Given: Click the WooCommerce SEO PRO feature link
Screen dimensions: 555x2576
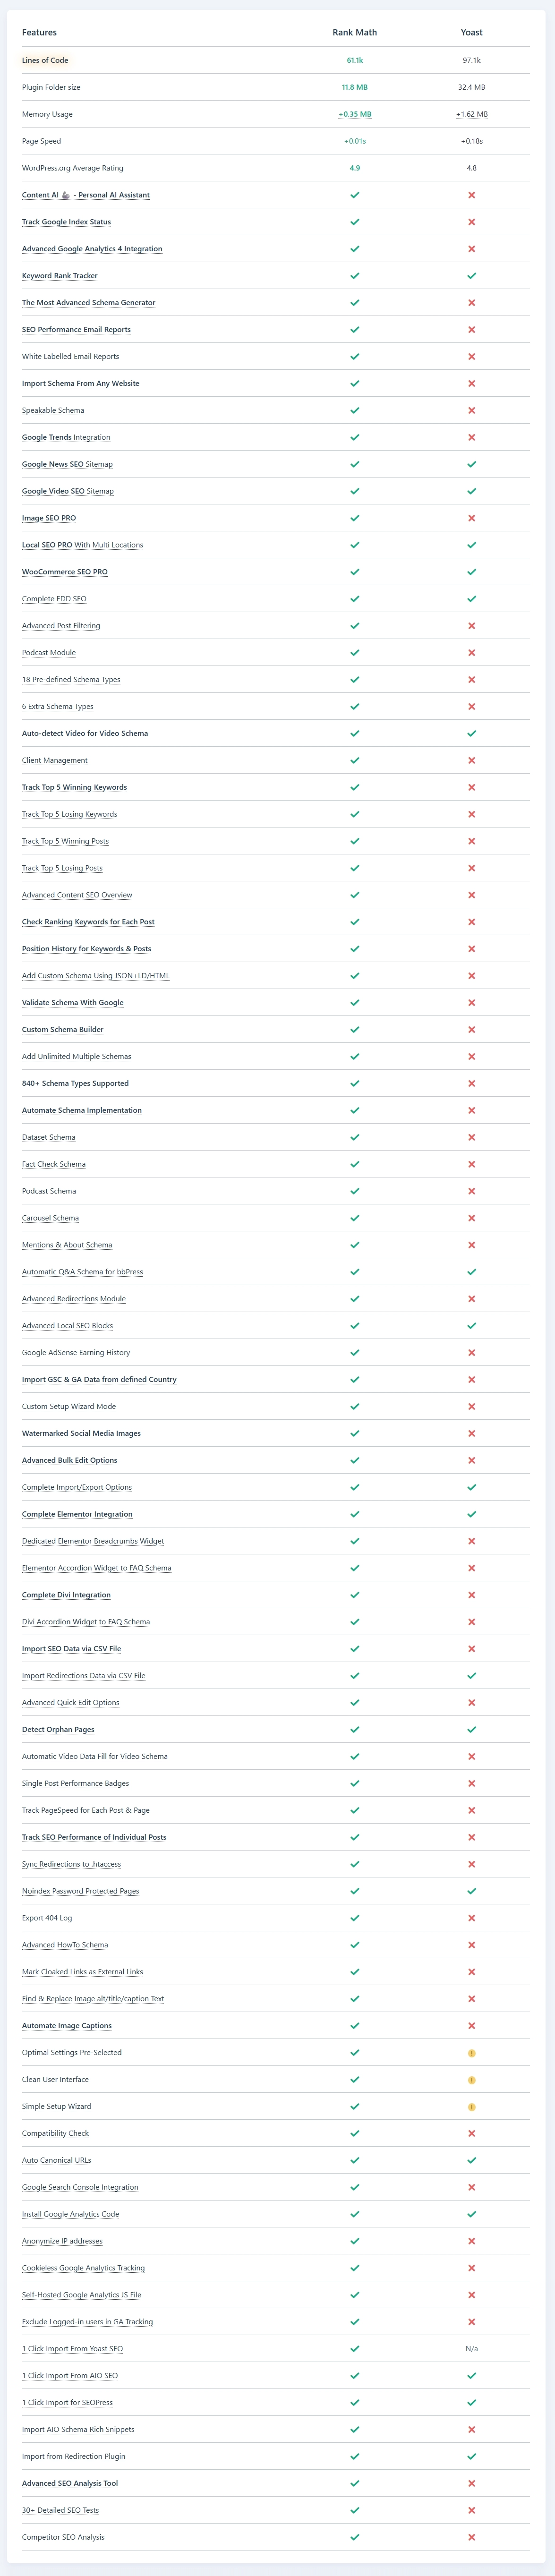Looking at the screenshot, I should [x=65, y=572].
